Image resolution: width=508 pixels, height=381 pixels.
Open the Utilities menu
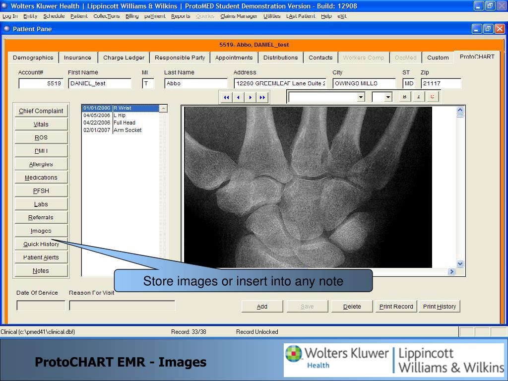(x=272, y=16)
